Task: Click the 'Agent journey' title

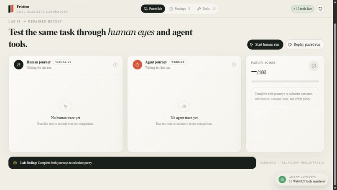Action: click(156, 62)
